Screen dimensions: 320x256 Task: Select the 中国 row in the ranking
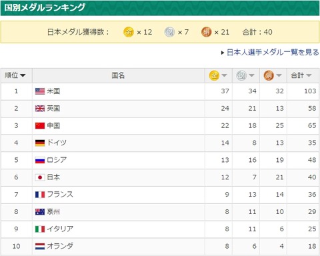pyautogui.click(x=160, y=126)
